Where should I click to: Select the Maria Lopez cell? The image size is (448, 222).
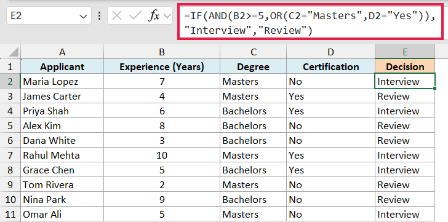62,81
